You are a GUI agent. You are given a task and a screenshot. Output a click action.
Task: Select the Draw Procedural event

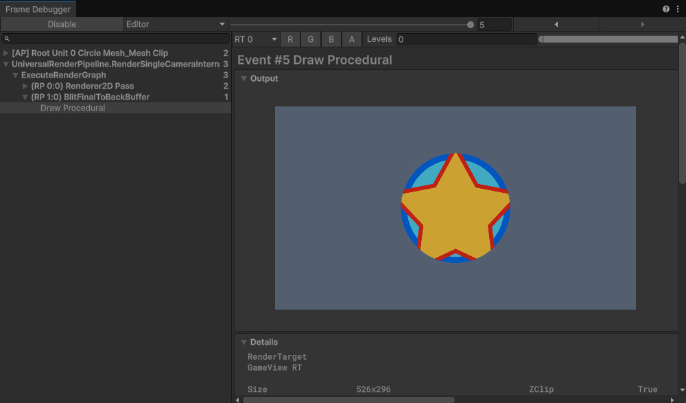tap(73, 108)
